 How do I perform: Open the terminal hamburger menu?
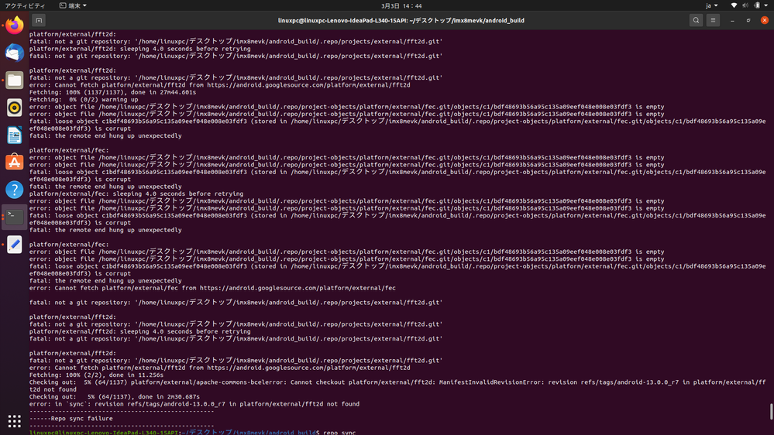click(x=714, y=20)
